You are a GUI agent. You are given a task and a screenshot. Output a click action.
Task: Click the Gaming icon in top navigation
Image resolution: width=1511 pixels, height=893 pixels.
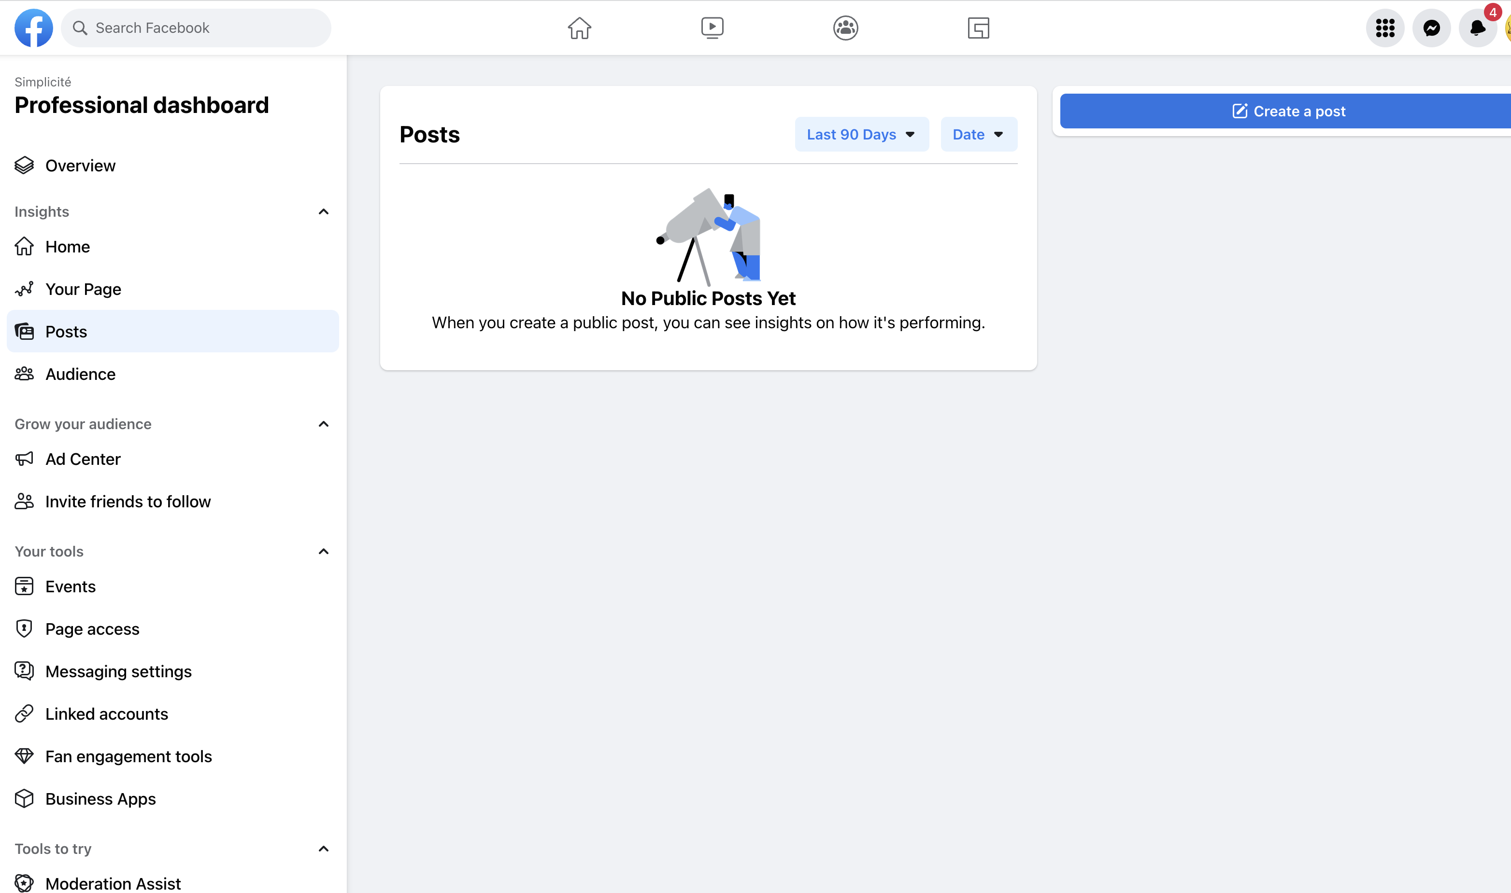tap(978, 28)
